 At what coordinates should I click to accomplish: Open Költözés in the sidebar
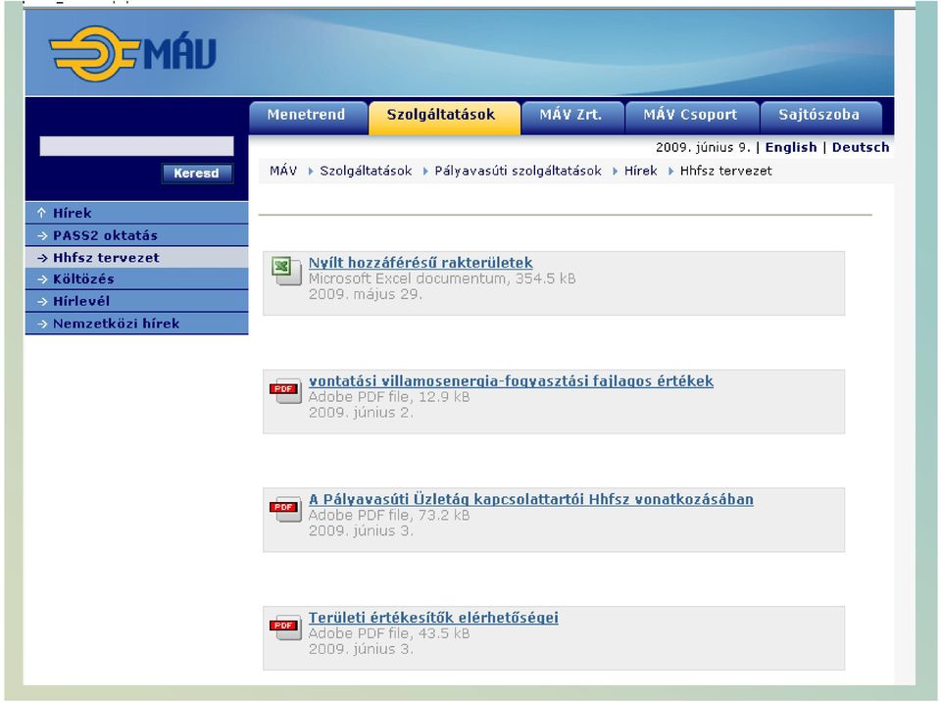[x=137, y=278]
